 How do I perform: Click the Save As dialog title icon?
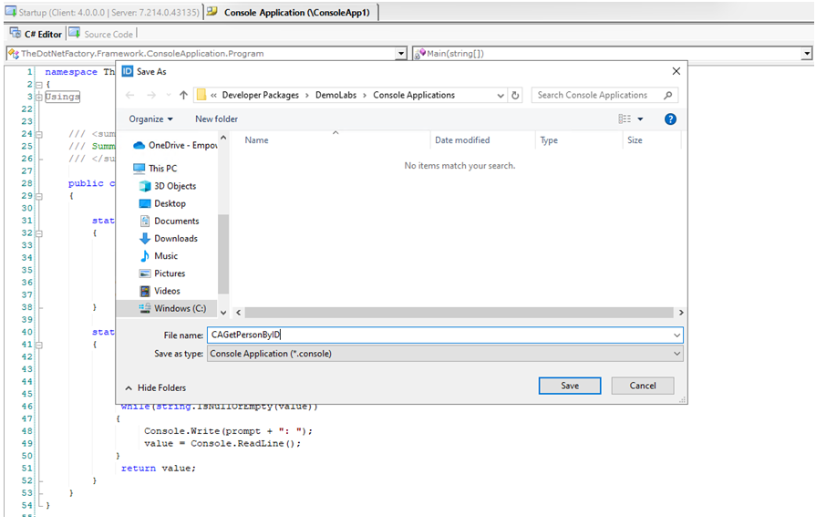coord(128,71)
